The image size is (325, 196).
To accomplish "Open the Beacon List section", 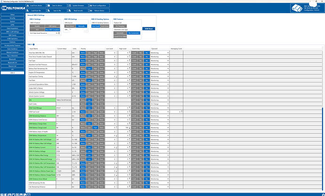I will (12, 66).
